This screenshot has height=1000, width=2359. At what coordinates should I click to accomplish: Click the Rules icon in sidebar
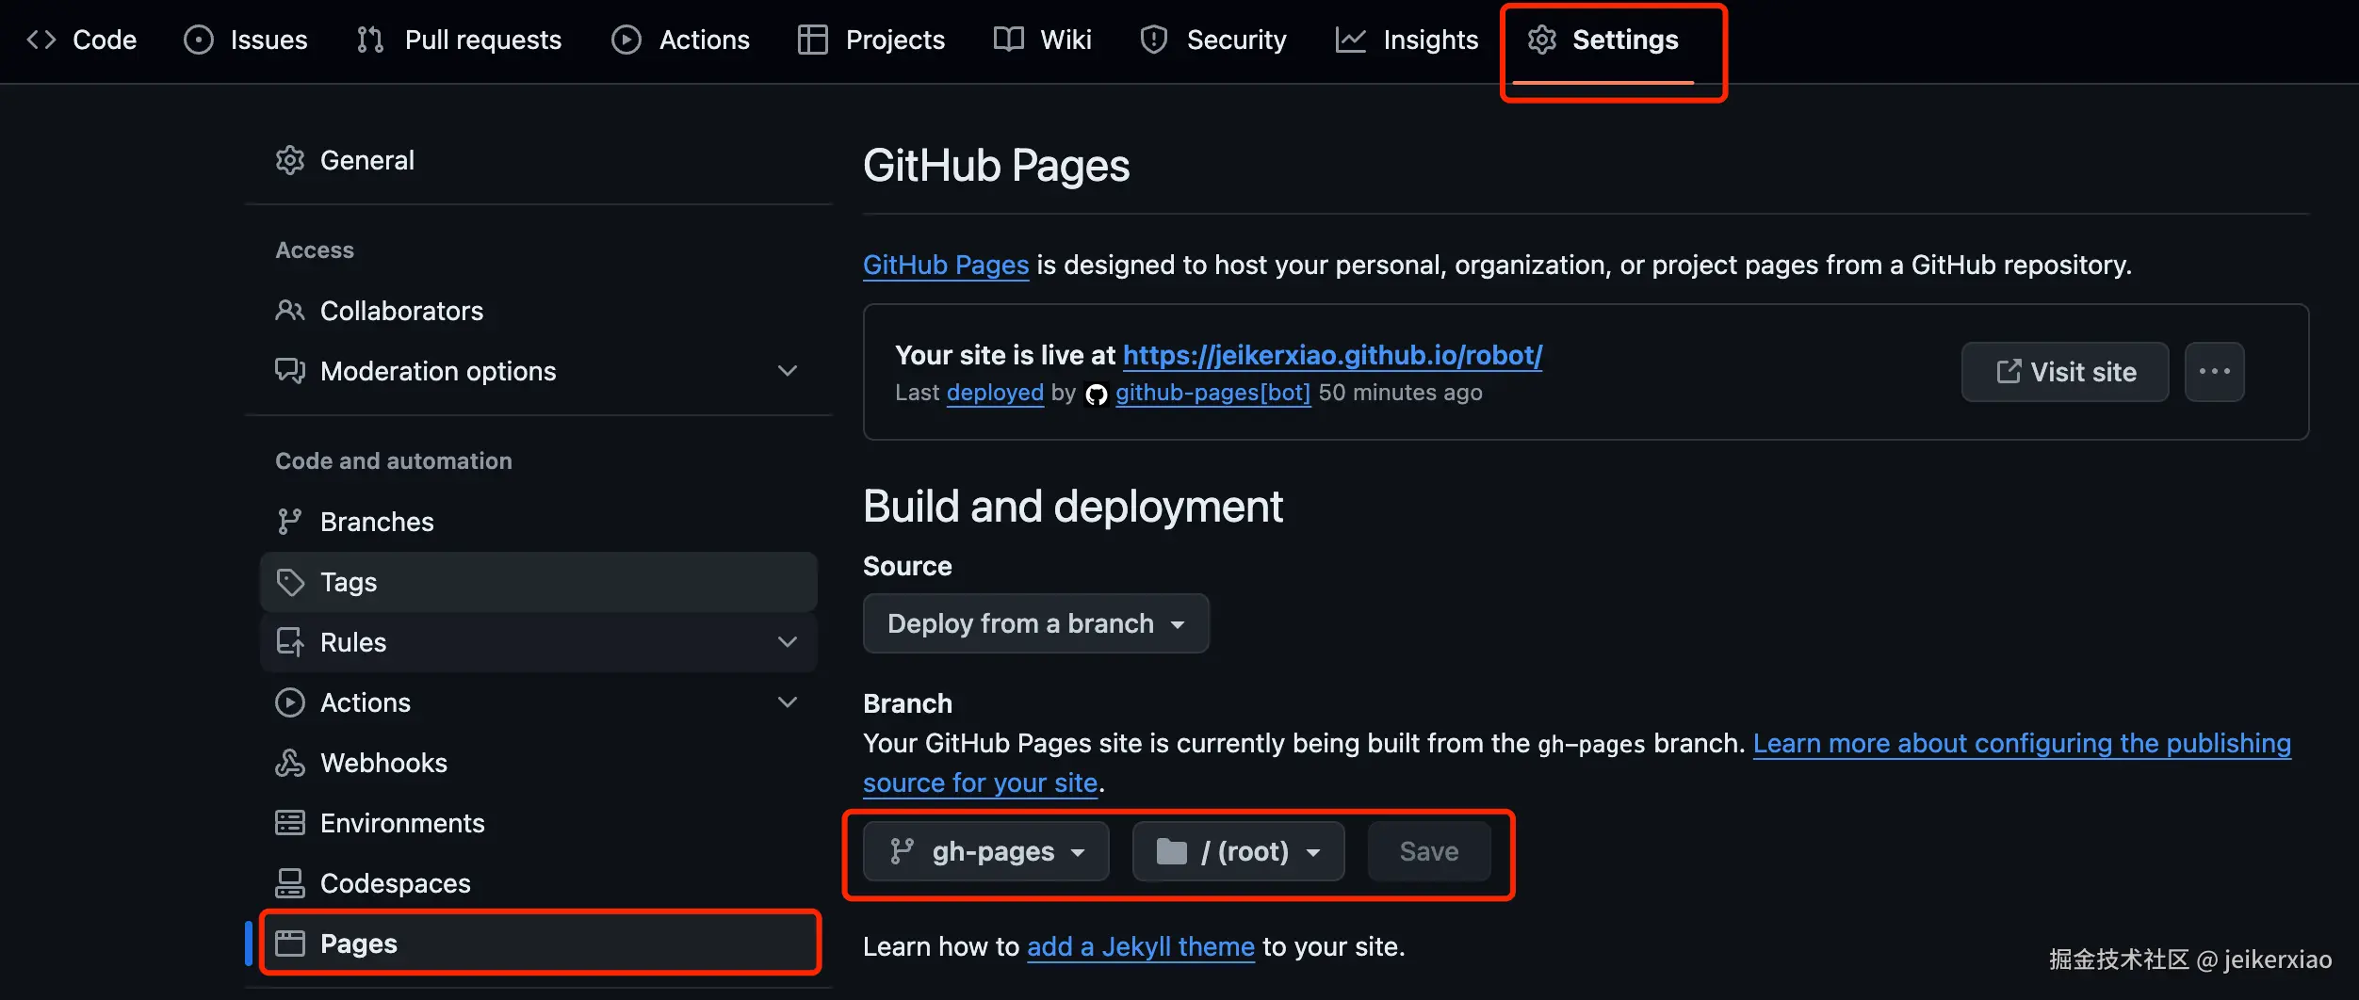pos(290,642)
